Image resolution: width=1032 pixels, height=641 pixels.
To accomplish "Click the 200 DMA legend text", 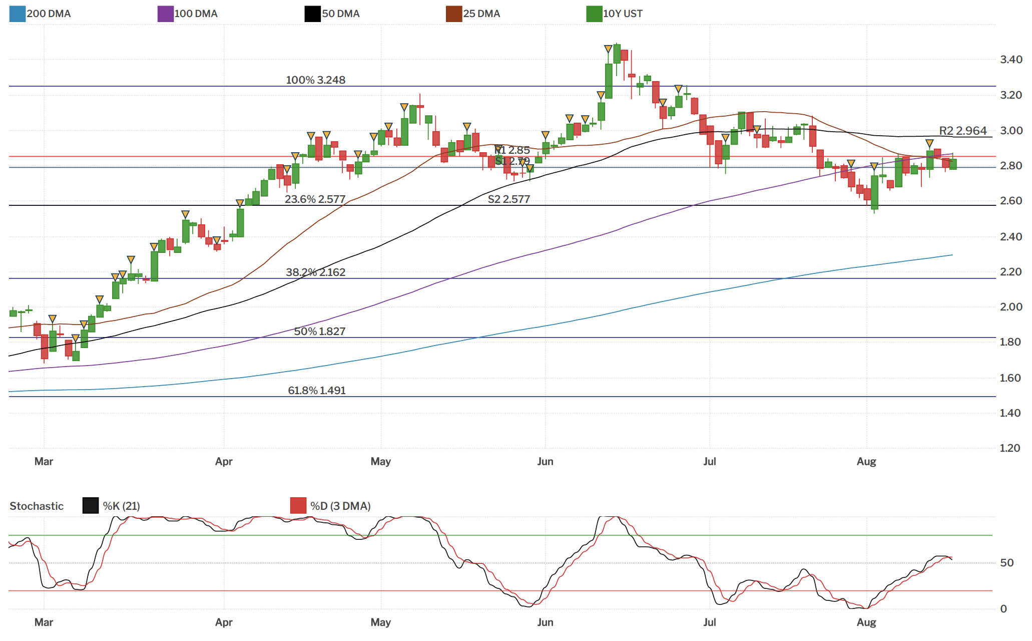I will [x=49, y=14].
